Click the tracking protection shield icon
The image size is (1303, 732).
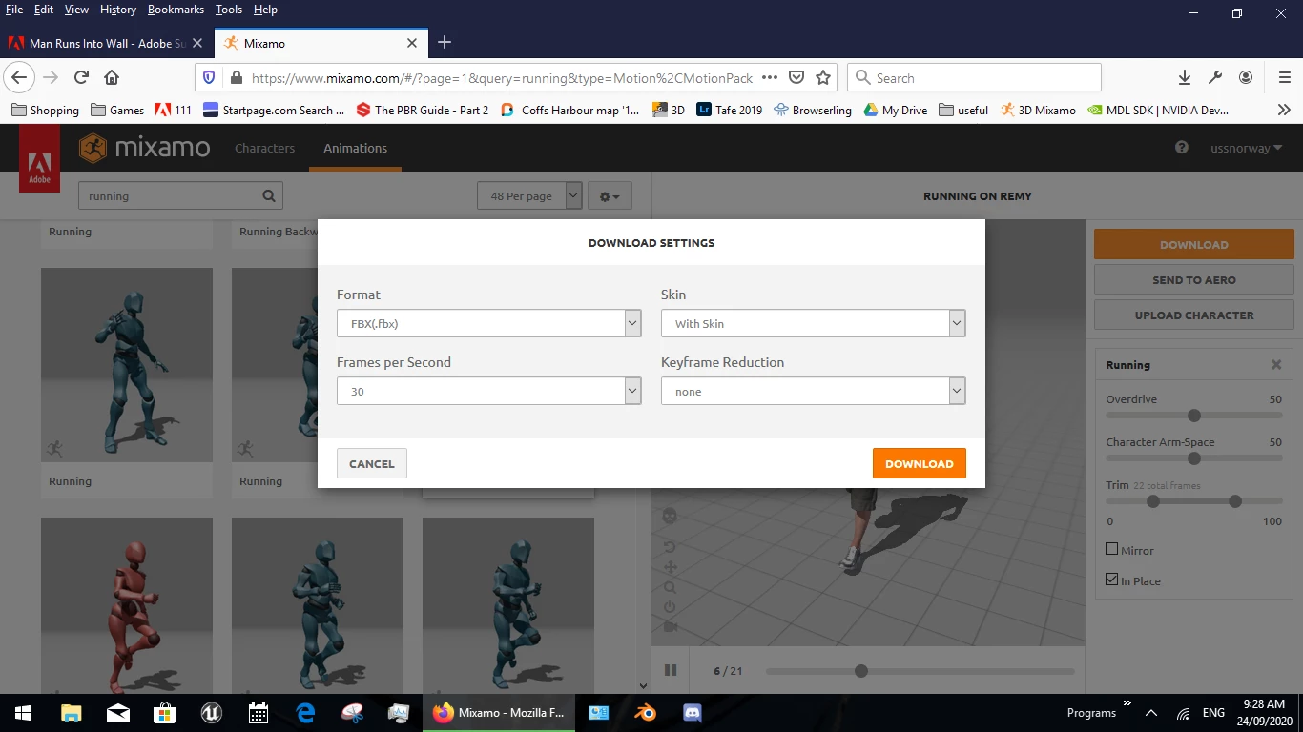click(x=210, y=77)
